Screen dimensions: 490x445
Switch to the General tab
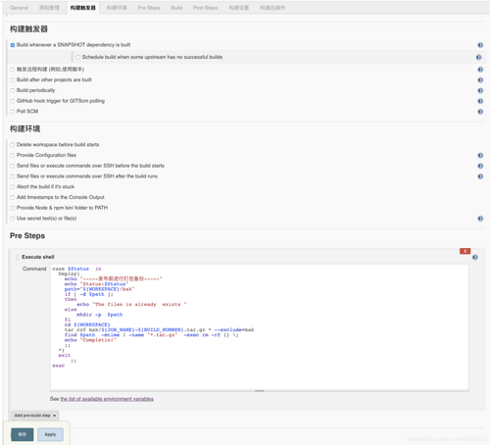[19, 8]
